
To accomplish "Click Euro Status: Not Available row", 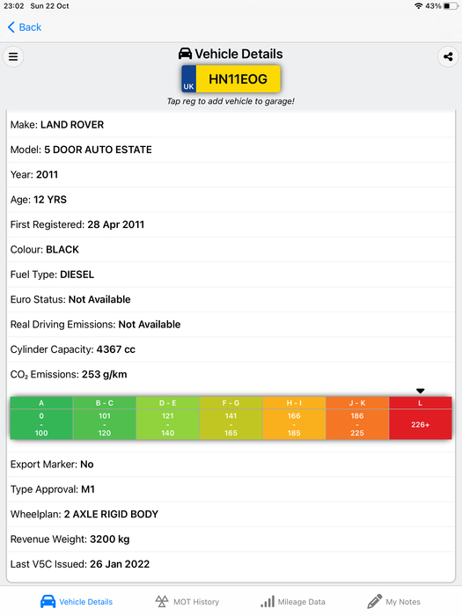I will coord(231,299).
